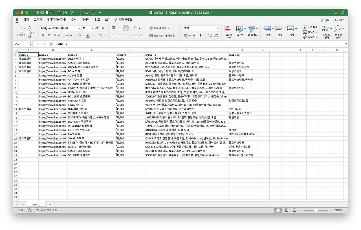Toggle top vertical alignment
361x230 pixels.
click(114, 28)
